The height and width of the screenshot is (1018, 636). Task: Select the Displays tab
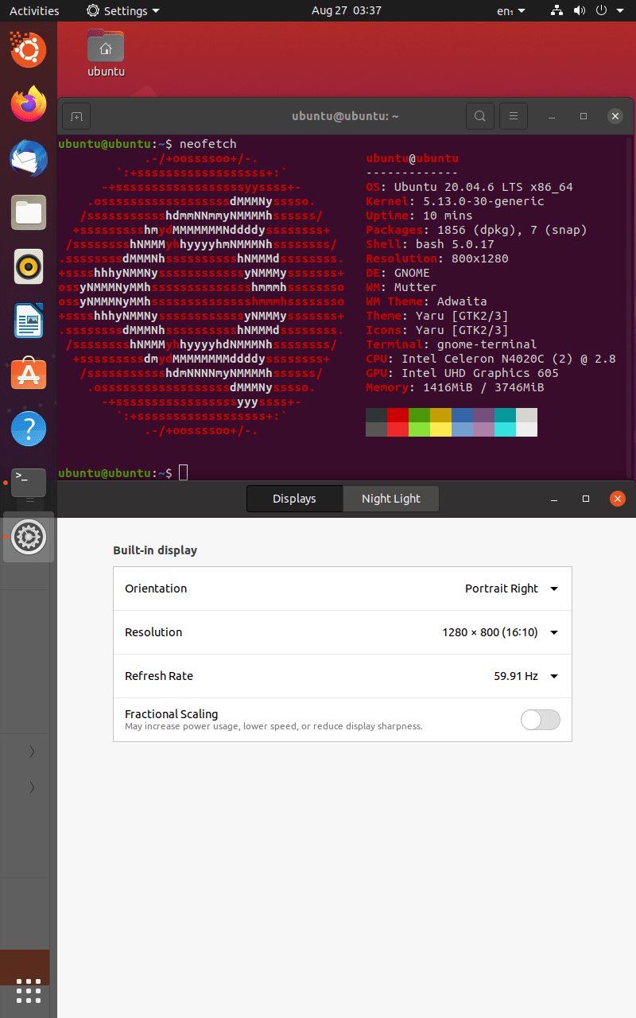[x=294, y=499]
